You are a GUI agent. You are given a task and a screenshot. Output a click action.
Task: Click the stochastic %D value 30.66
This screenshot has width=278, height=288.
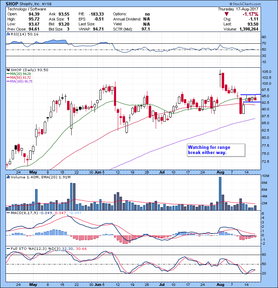point(81,249)
